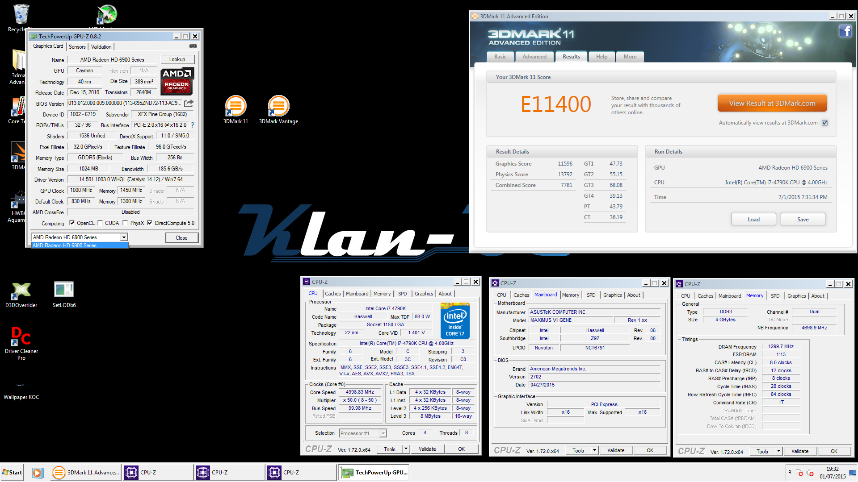The width and height of the screenshot is (858, 482).
Task: Click the E11400 score in 3DMark 11
Action: (x=555, y=104)
